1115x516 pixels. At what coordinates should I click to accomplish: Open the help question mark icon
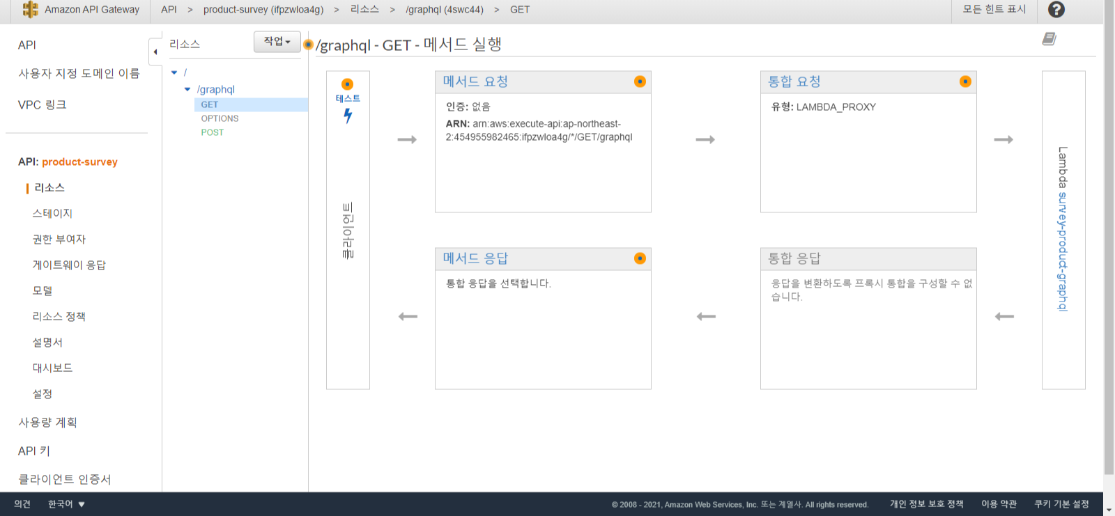point(1056,10)
